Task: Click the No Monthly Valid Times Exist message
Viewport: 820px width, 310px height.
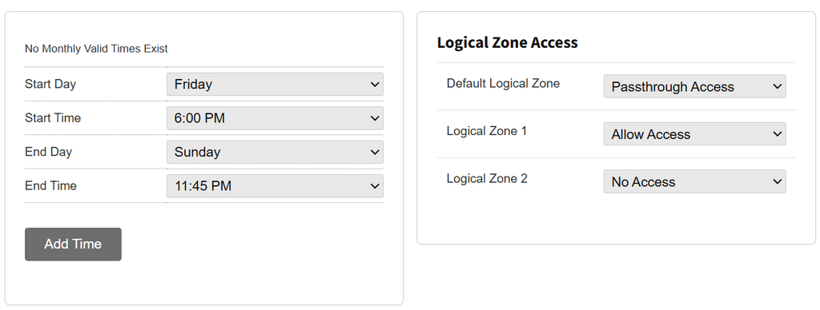Action: click(x=96, y=49)
